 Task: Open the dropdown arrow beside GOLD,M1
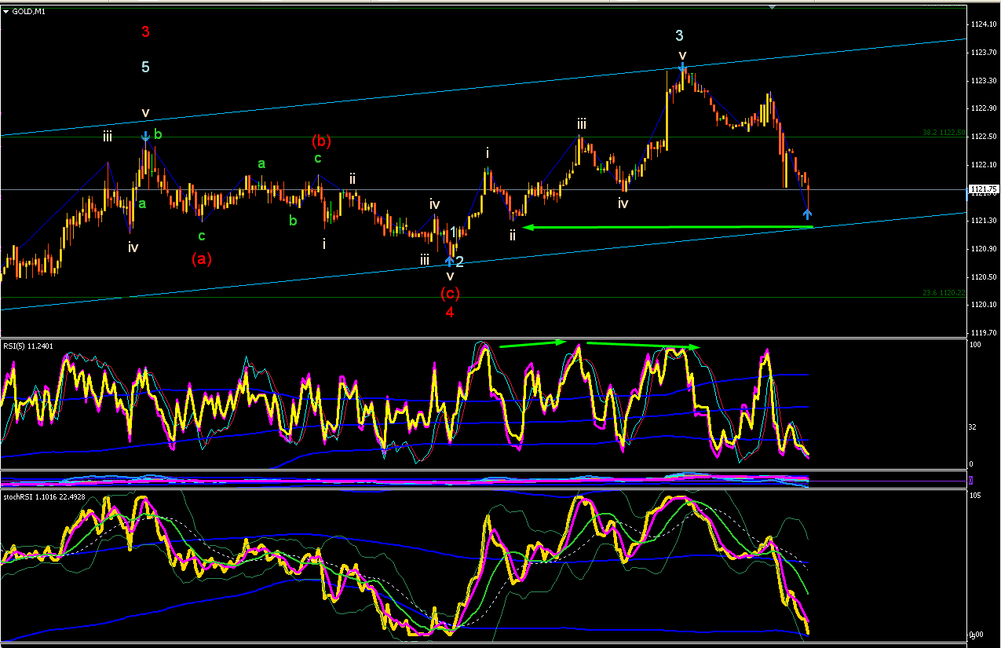pyautogui.click(x=6, y=12)
